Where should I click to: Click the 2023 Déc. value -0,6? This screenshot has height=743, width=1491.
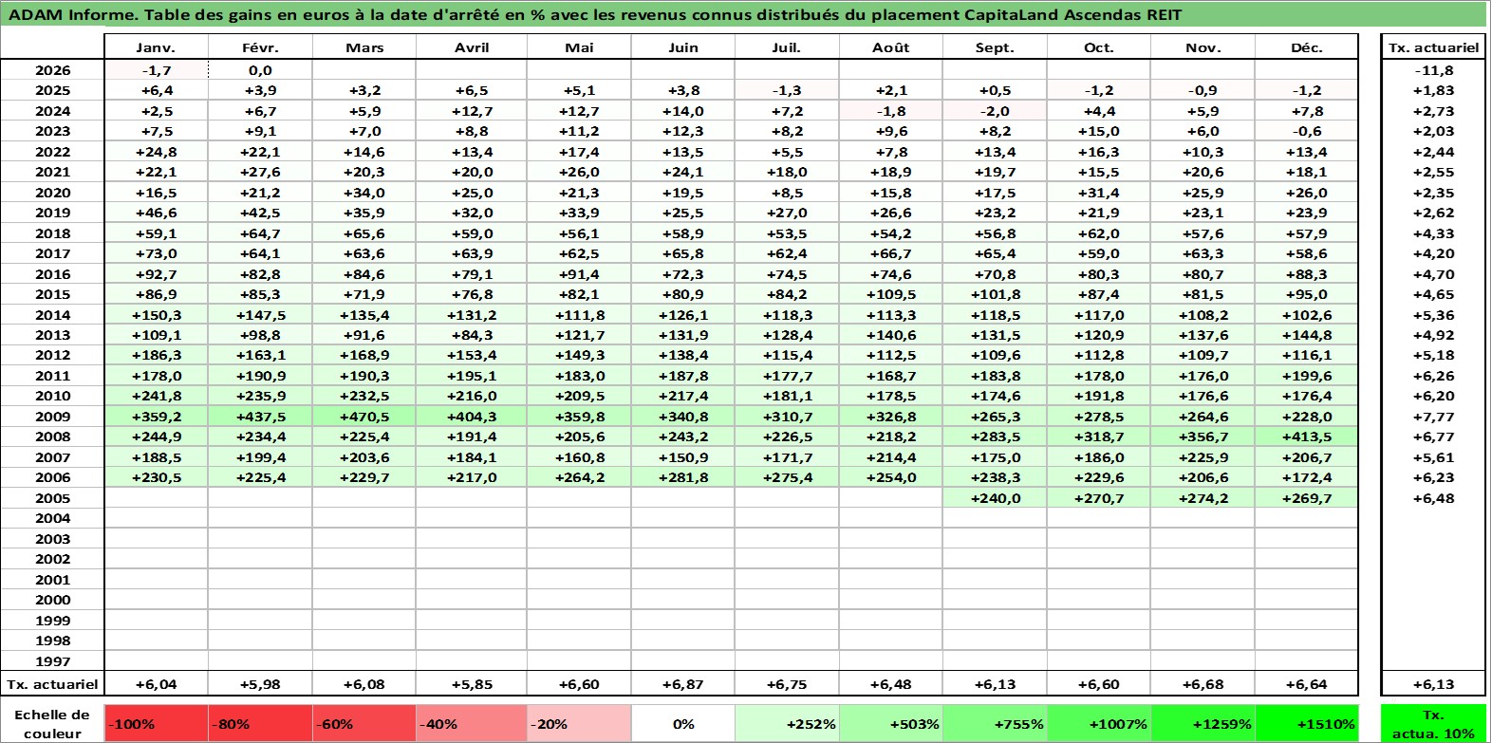pos(1307,131)
